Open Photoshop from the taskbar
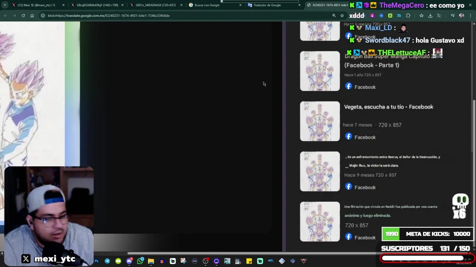 tap(96, 261)
